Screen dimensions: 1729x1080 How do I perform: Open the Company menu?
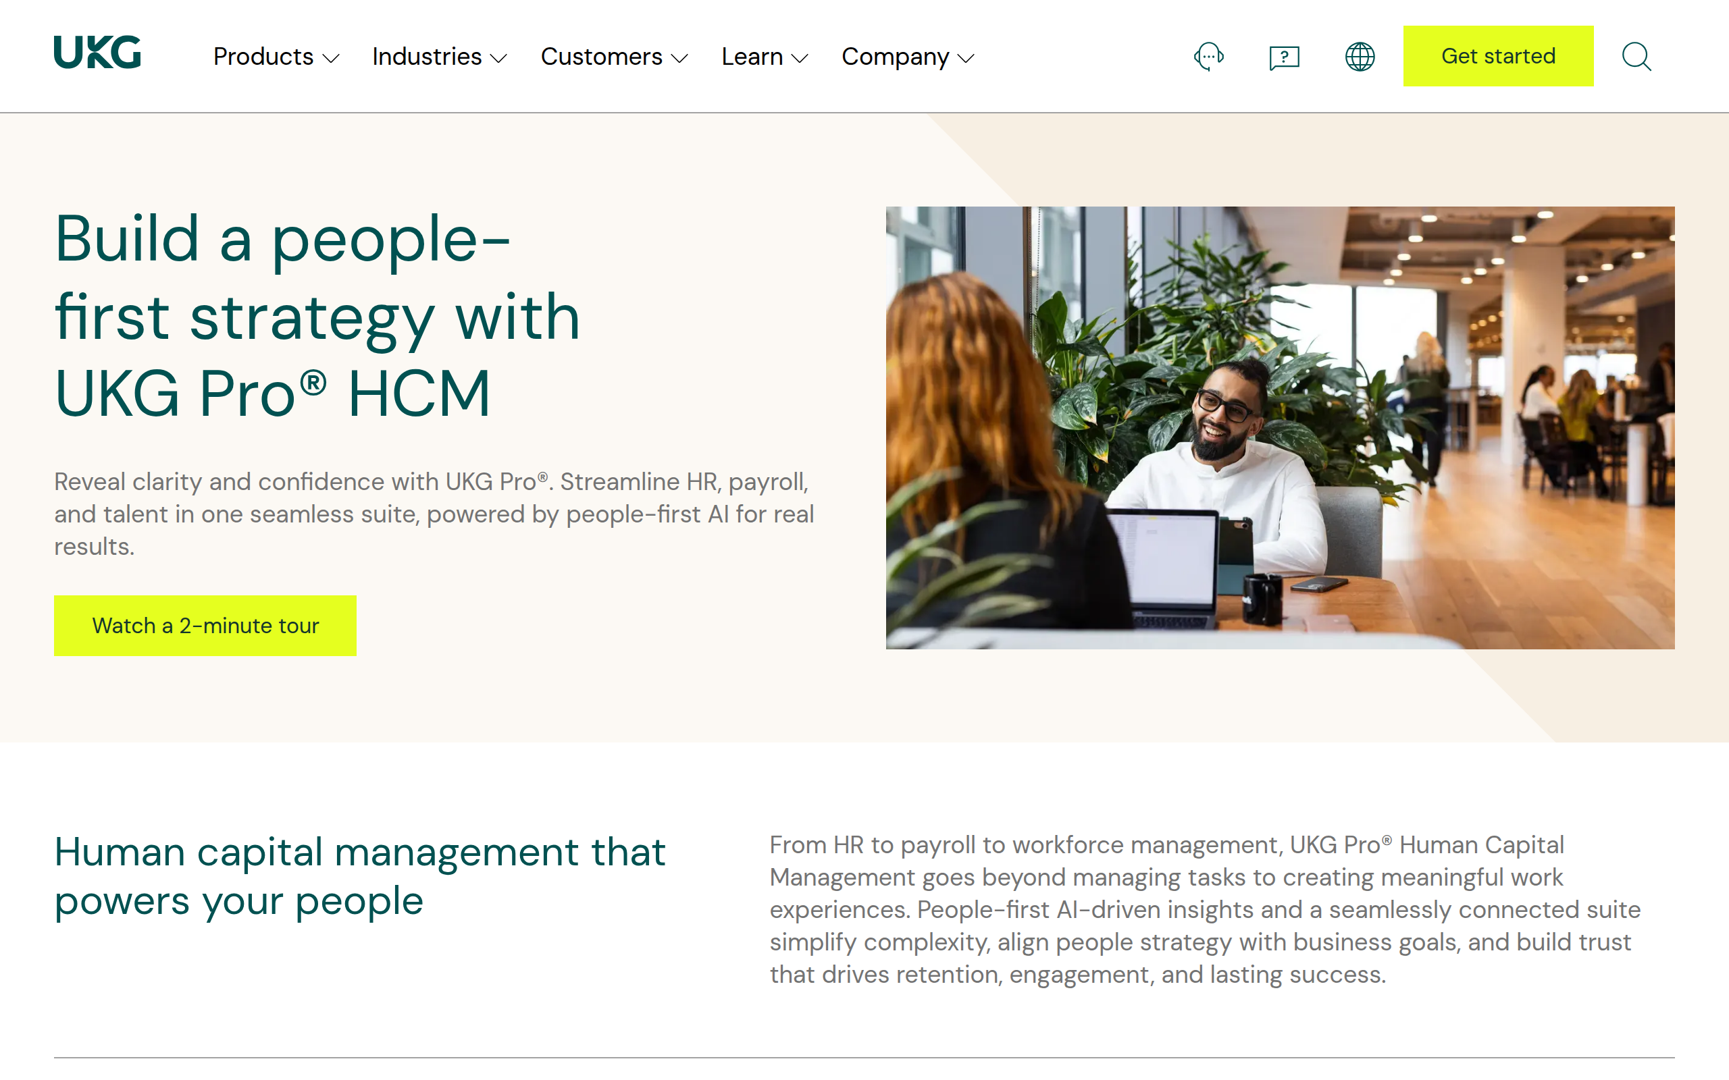908,57
